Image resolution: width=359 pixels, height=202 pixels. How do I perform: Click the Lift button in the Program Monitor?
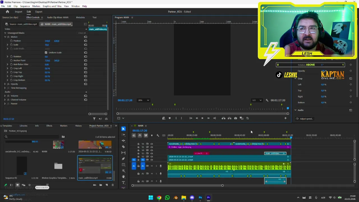pos(223,118)
